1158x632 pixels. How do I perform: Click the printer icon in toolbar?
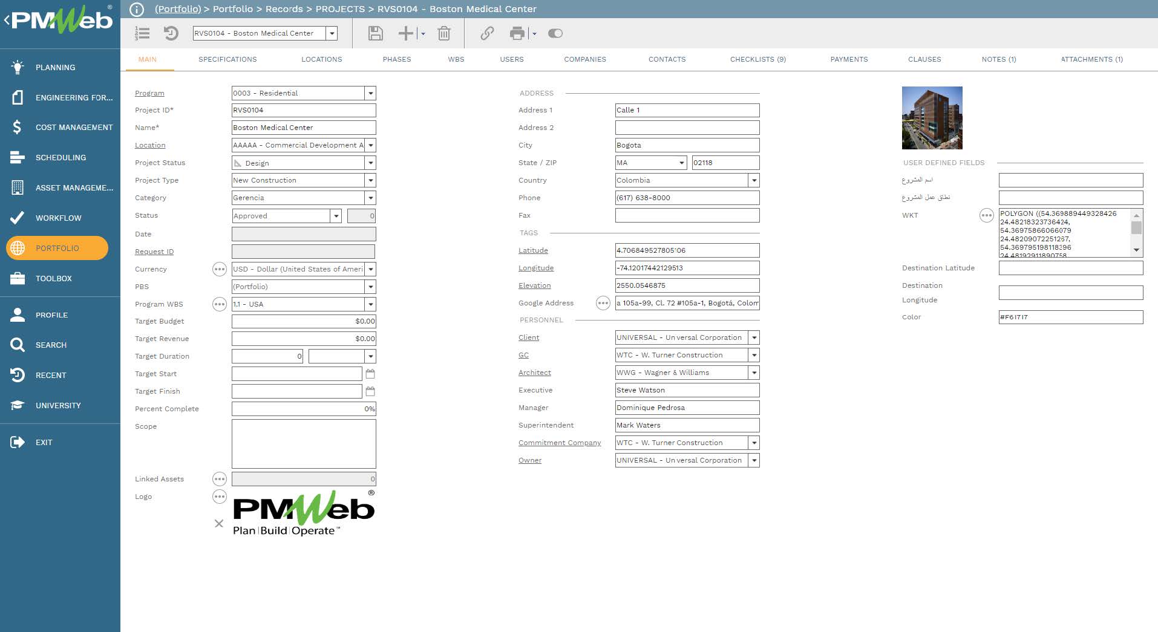[517, 33]
